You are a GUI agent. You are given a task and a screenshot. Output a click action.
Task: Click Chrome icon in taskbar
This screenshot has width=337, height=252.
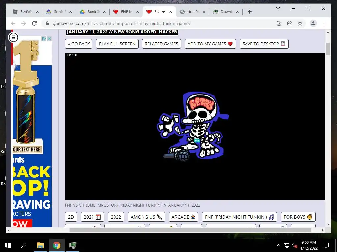click(57, 245)
